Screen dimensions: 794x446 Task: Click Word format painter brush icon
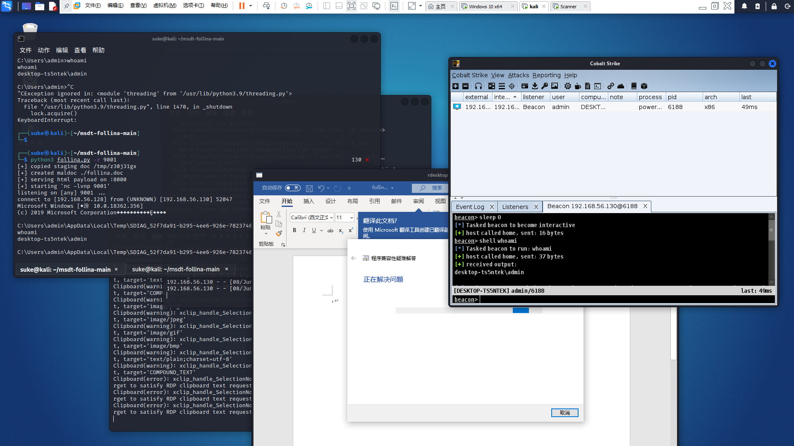tap(279, 234)
